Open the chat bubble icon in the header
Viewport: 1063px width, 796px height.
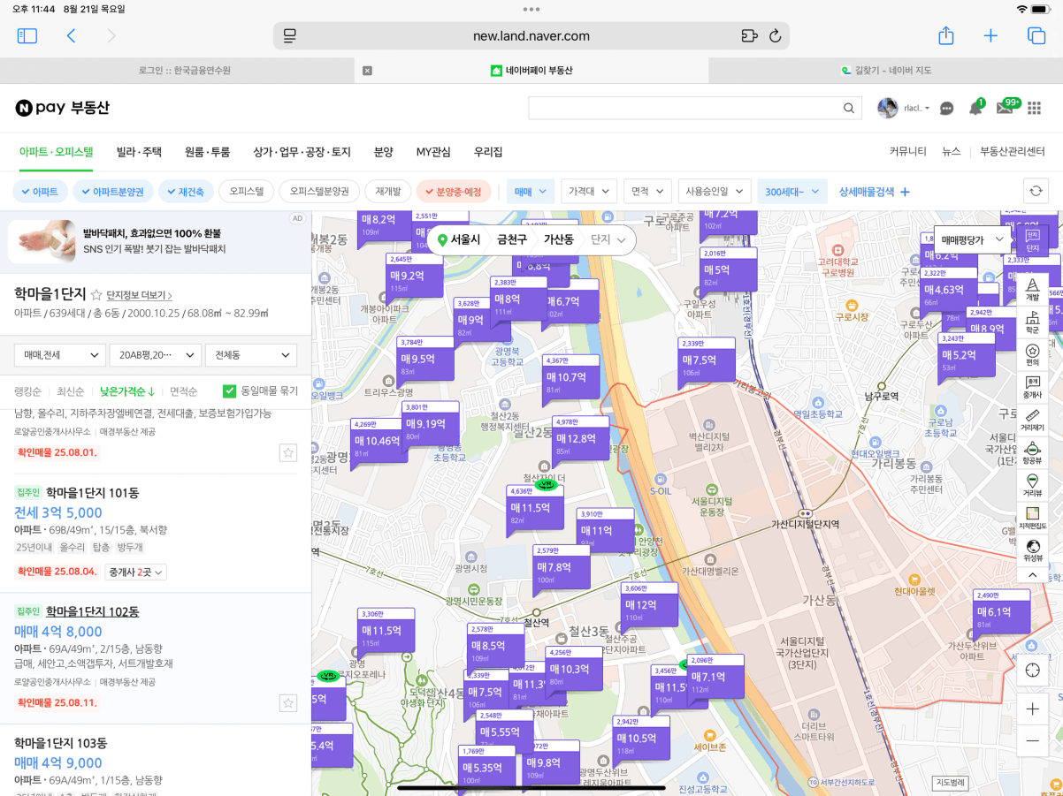click(x=946, y=108)
